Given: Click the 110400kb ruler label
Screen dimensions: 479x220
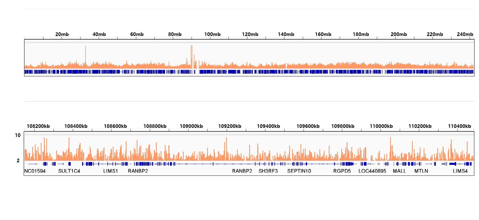Looking at the screenshot, I should tap(459, 126).
